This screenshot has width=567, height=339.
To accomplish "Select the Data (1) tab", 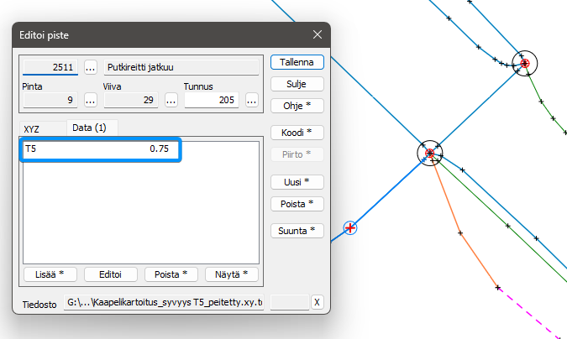I will click(x=89, y=128).
